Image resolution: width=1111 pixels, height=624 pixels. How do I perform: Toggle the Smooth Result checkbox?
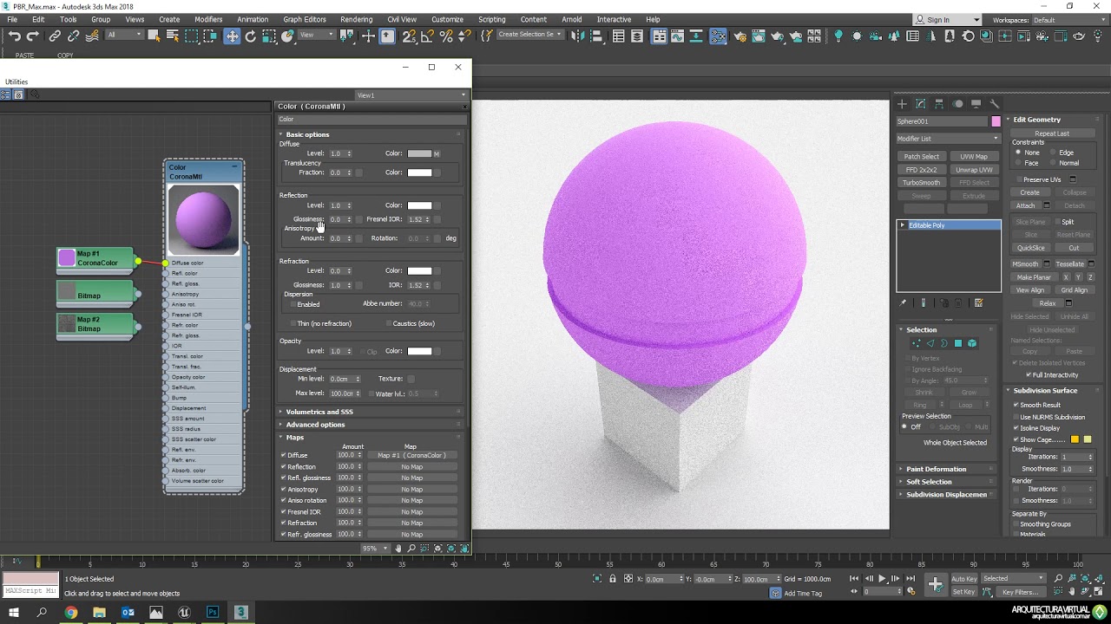coord(1016,405)
